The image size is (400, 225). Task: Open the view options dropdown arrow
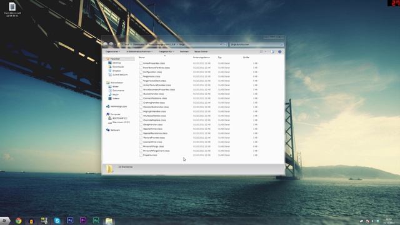click(x=265, y=52)
